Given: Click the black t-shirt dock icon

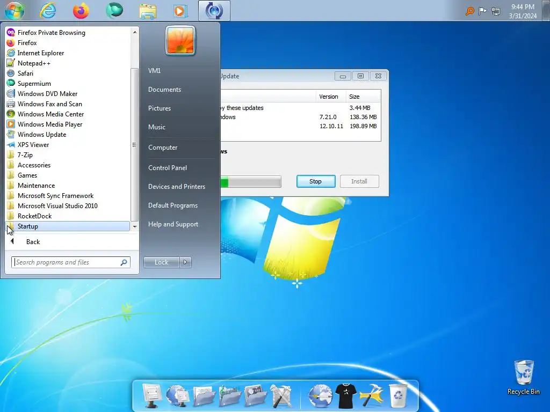Looking at the screenshot, I should pos(346,396).
